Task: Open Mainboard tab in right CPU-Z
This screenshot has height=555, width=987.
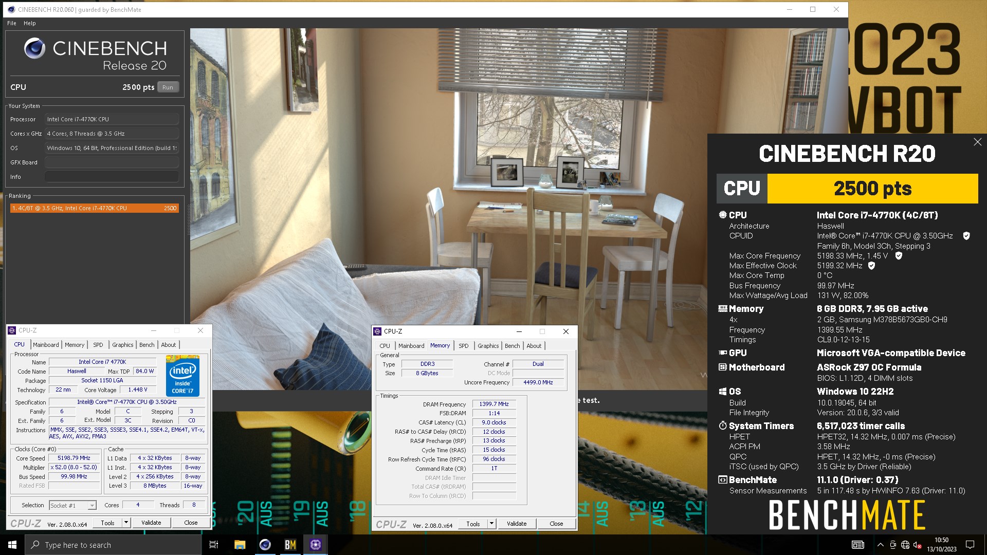Action: click(411, 346)
